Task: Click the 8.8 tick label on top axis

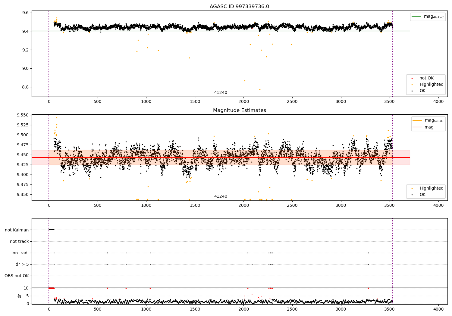Action: pos(25,87)
